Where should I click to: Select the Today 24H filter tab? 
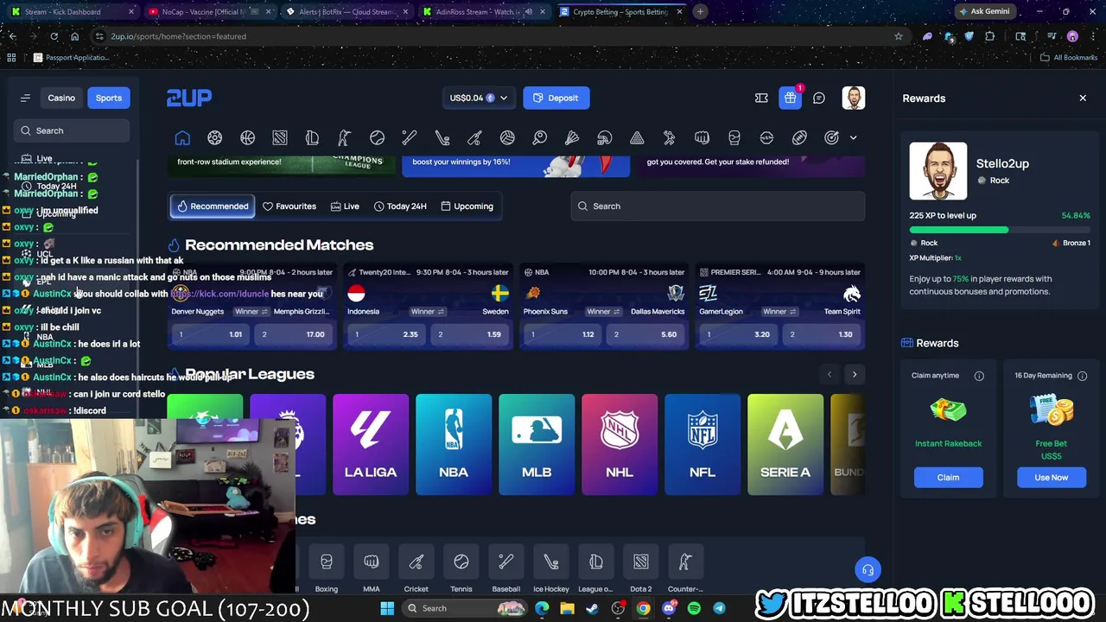(x=400, y=206)
